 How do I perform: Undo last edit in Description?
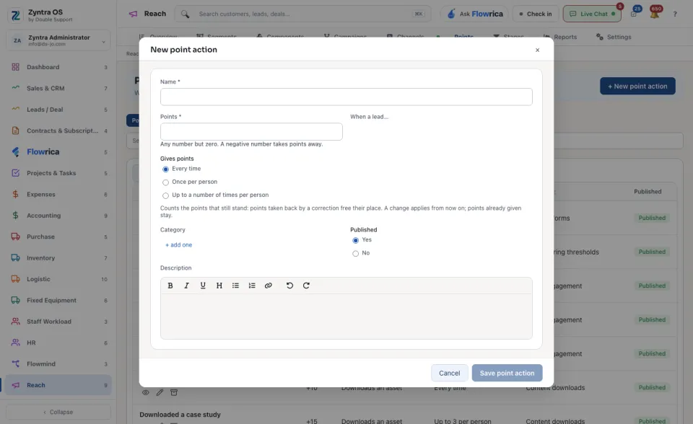[290, 286]
